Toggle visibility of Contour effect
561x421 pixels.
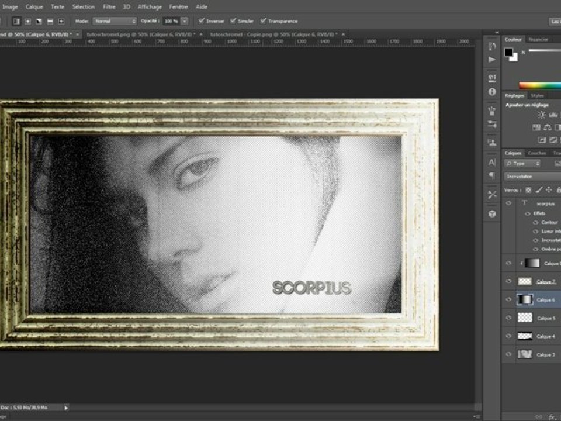pos(536,222)
